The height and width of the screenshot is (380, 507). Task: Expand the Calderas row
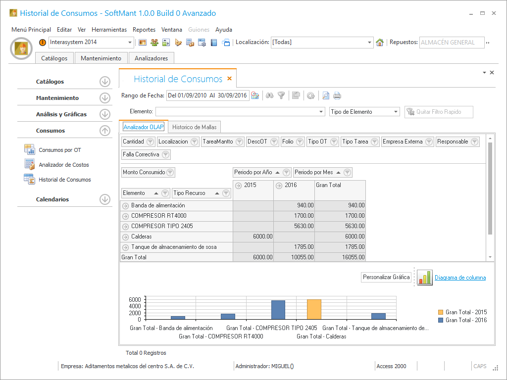point(125,237)
